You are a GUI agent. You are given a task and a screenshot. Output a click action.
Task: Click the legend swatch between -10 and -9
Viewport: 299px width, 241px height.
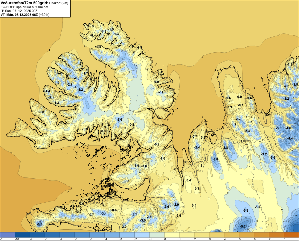(22, 235)
